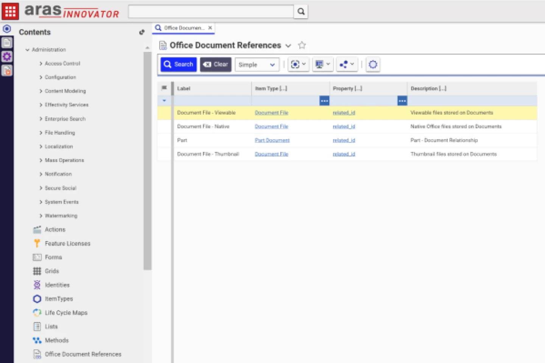Expand the File Handling node
The image size is (545, 363).
point(41,133)
